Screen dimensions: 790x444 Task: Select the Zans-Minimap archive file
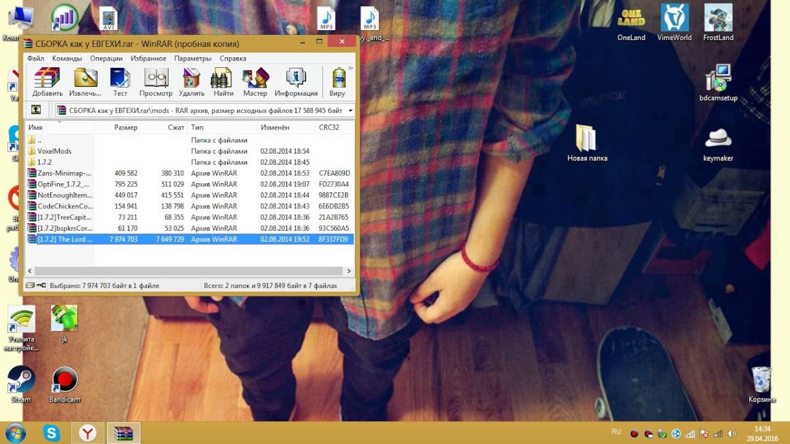click(x=190, y=173)
